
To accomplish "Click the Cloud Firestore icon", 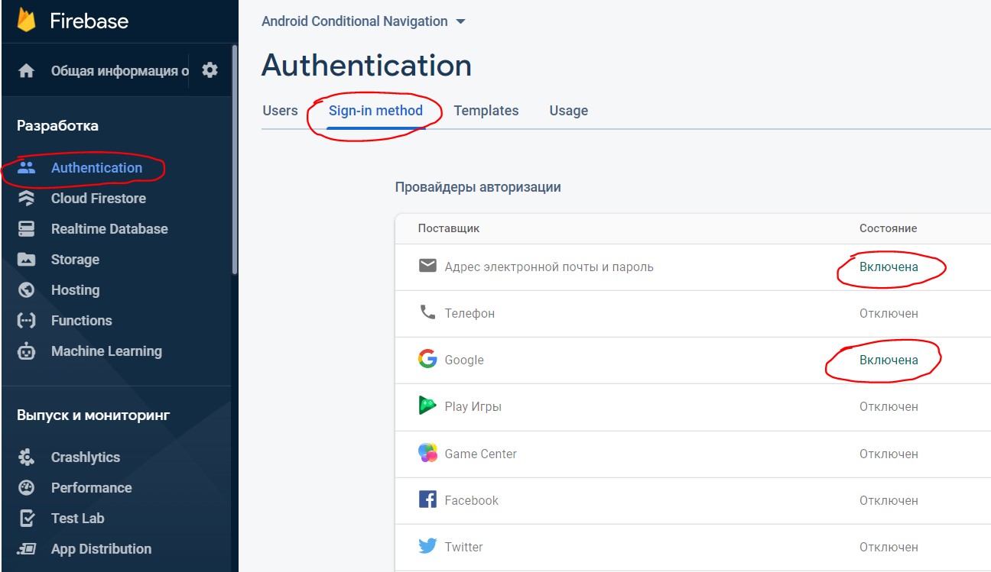I will click(27, 198).
